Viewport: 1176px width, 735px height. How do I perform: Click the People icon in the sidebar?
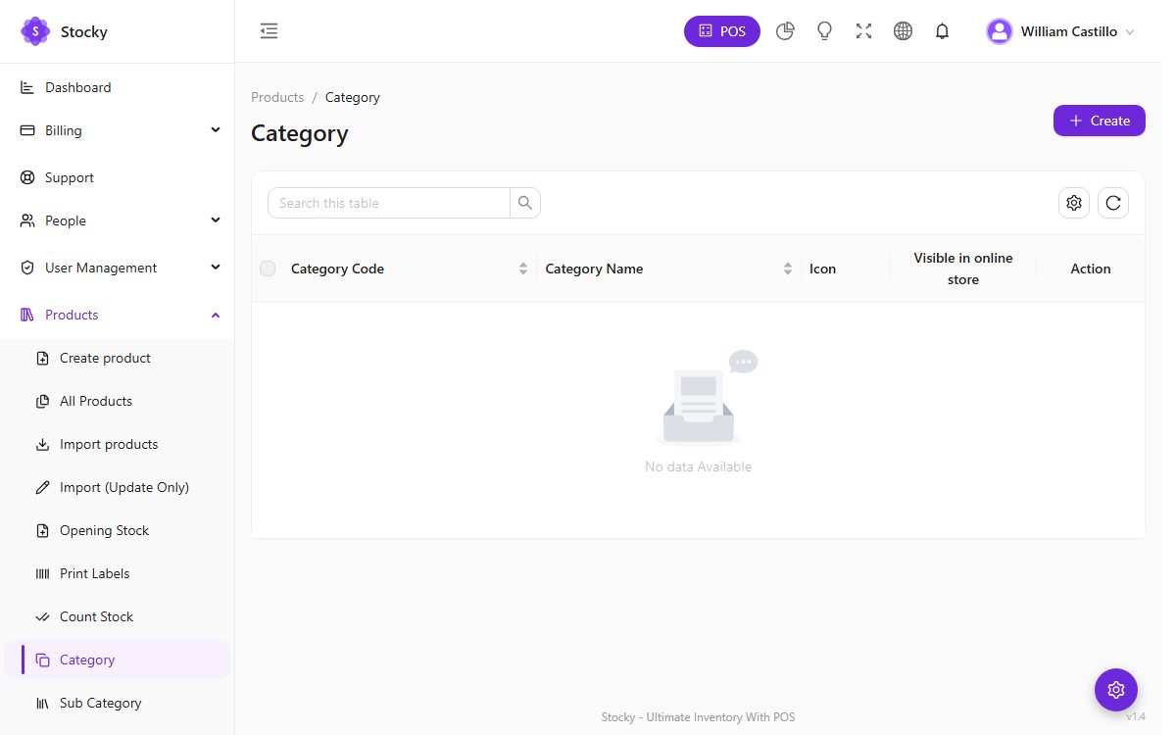(27, 220)
